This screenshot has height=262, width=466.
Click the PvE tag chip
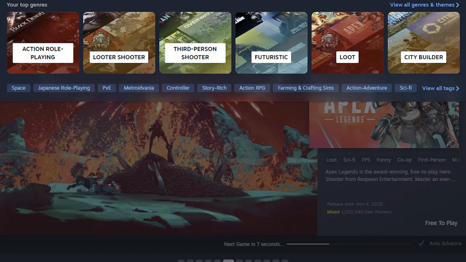click(x=107, y=88)
